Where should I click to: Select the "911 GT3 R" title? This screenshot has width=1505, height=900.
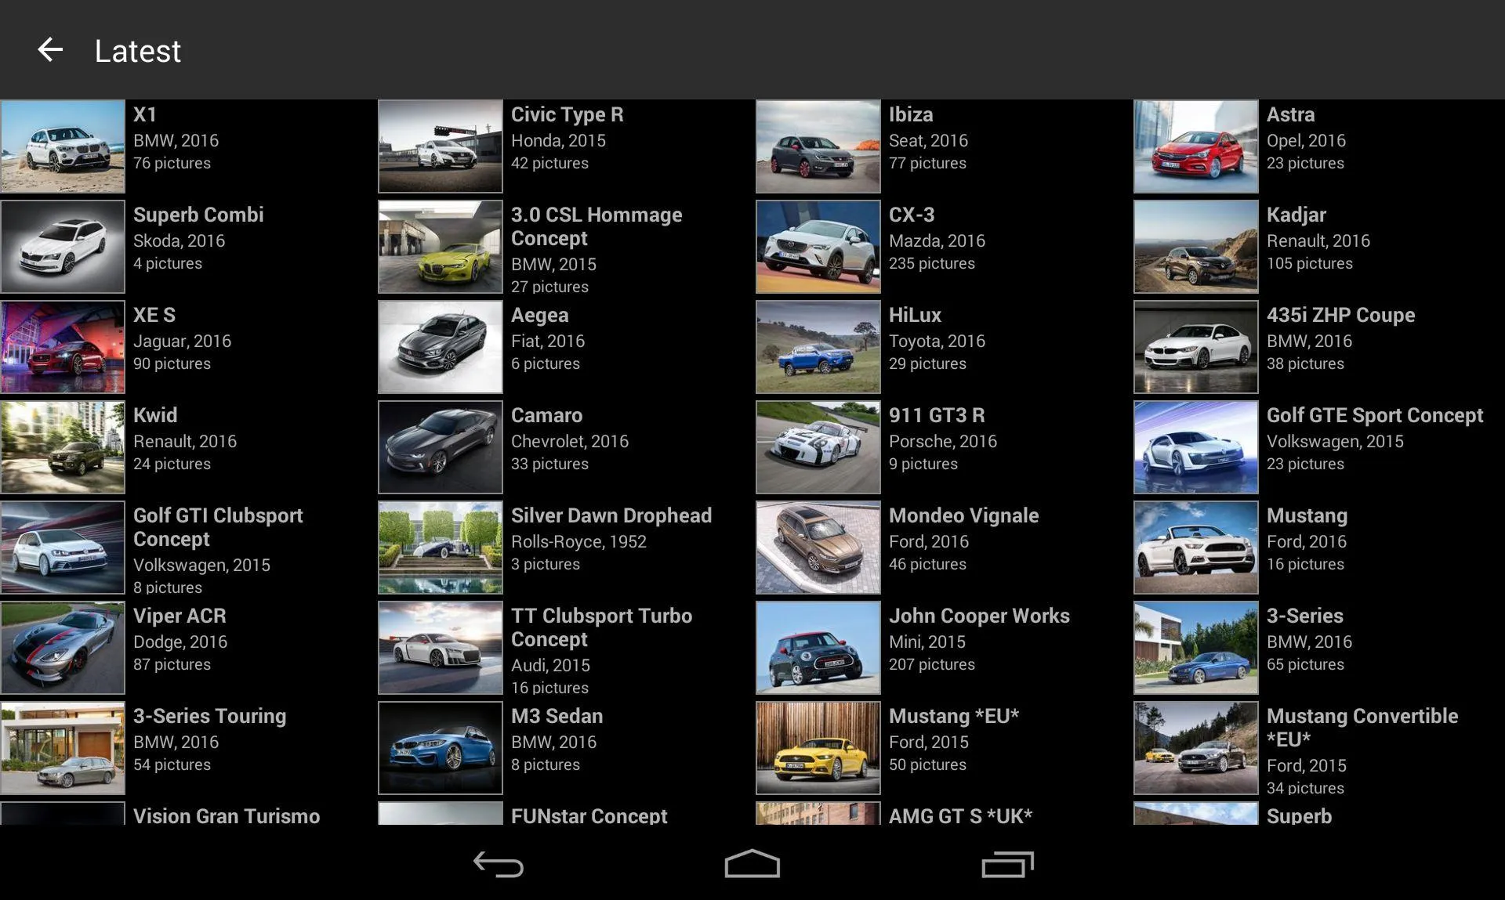point(937,415)
